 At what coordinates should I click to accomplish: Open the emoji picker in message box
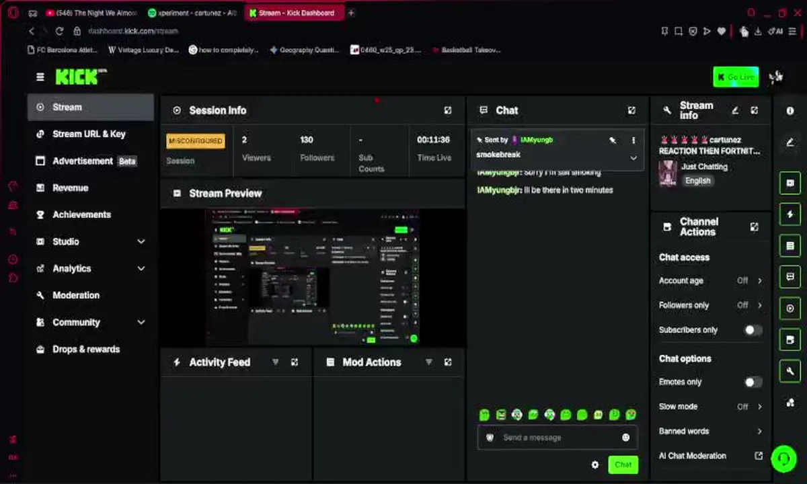[626, 438]
